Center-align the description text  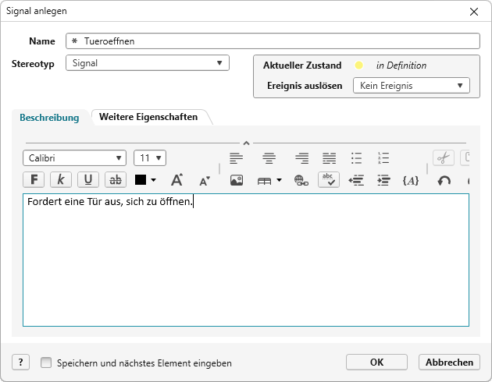tap(269, 158)
